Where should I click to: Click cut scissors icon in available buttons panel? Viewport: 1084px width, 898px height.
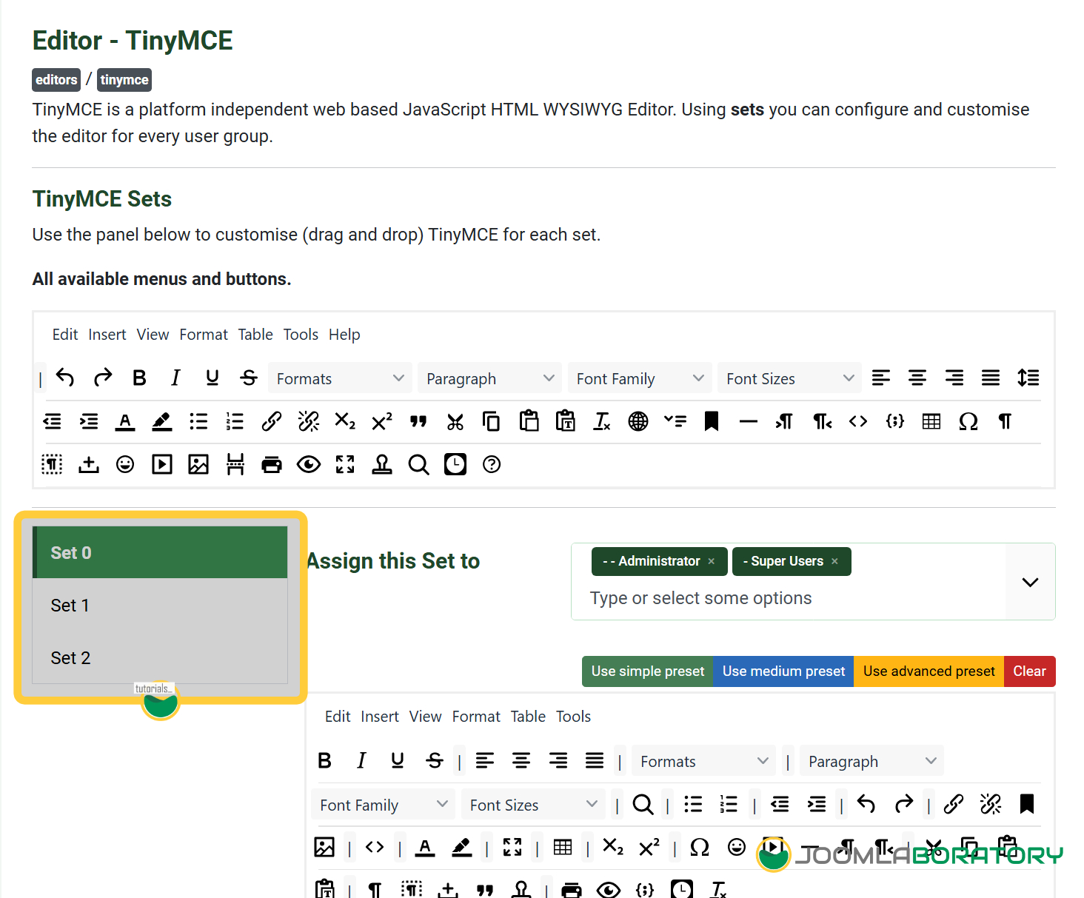click(455, 421)
